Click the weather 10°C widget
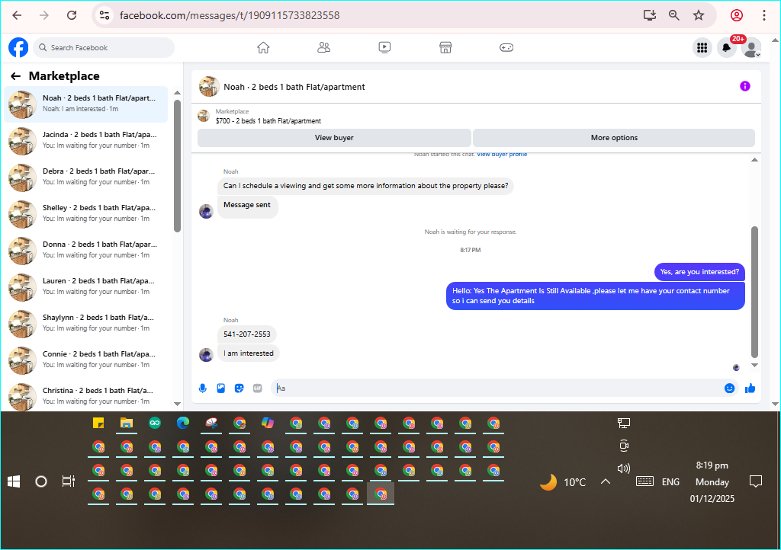The image size is (781, 550). 563,481
